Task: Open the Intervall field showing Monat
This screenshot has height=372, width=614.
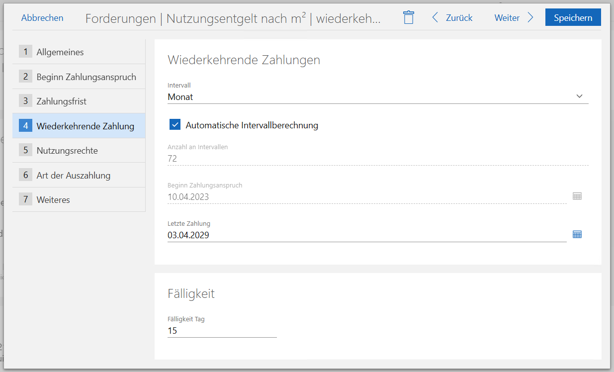Action: [x=368, y=97]
